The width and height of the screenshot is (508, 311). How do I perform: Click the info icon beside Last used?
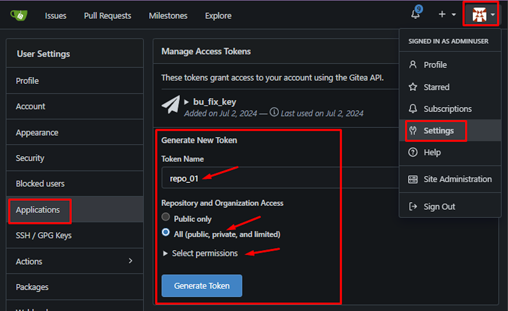click(274, 112)
